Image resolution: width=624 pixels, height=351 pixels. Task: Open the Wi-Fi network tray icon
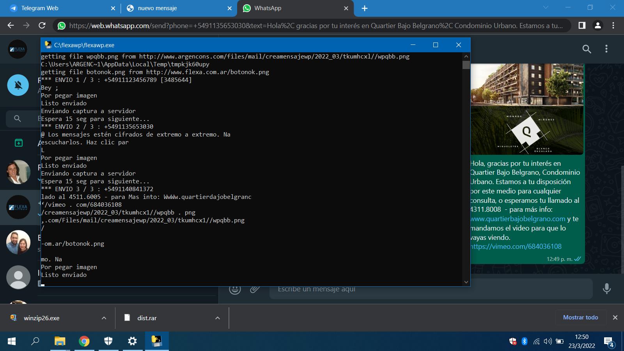tap(537, 342)
